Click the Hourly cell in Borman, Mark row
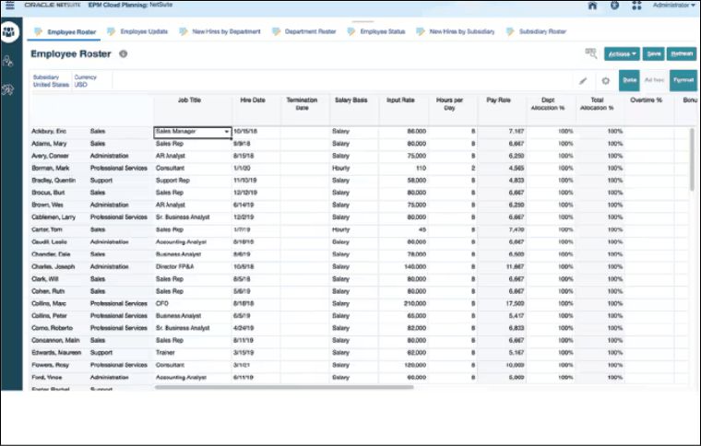Screen dimensions: 701x446 point(354,169)
